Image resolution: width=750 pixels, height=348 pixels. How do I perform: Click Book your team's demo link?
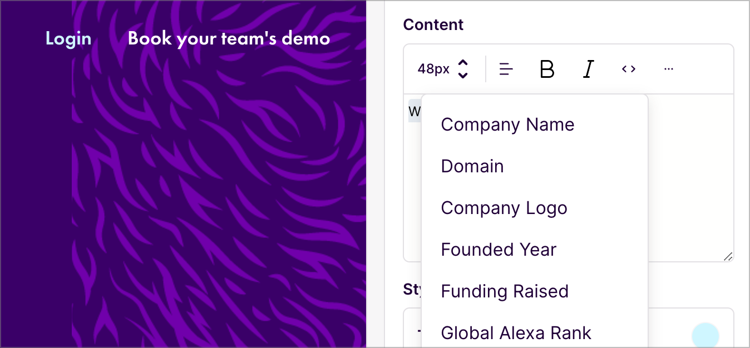point(229,38)
